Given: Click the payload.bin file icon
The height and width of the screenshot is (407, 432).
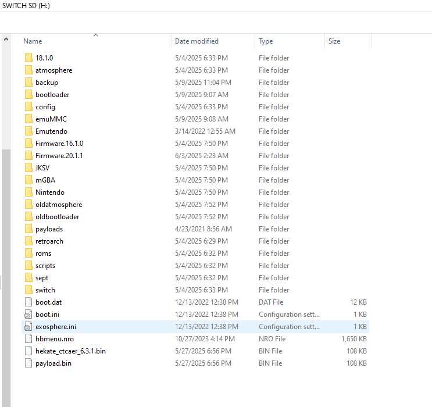Looking at the screenshot, I should [x=28, y=363].
